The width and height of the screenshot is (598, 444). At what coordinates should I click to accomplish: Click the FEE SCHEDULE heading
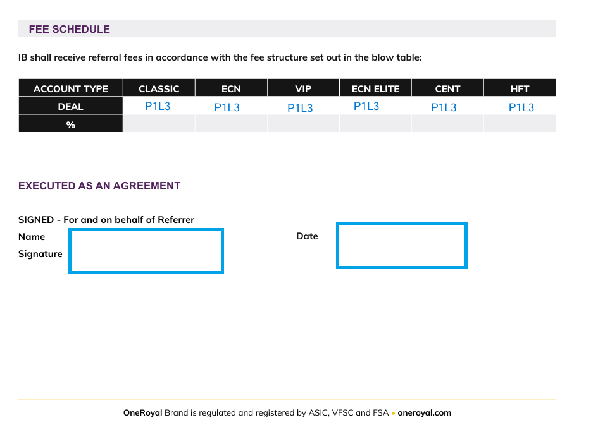(70, 29)
